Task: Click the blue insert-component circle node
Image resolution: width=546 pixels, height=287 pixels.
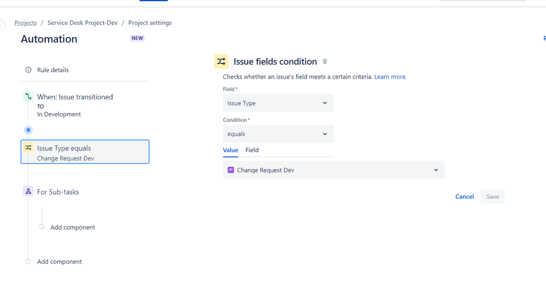Action: [28, 130]
